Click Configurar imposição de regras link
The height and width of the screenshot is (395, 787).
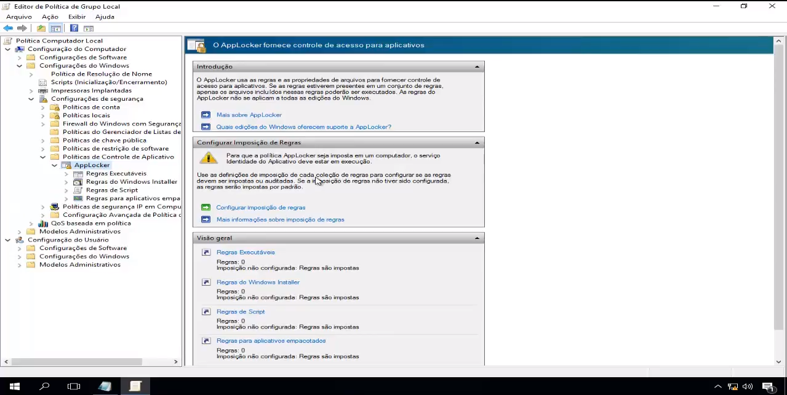click(x=261, y=208)
